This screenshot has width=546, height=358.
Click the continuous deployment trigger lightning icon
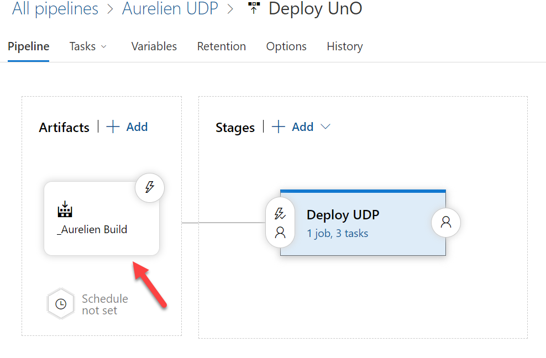150,187
